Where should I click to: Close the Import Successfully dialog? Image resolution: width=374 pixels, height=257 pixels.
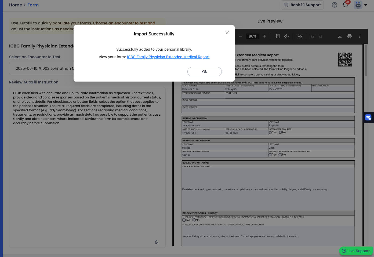tap(227, 33)
